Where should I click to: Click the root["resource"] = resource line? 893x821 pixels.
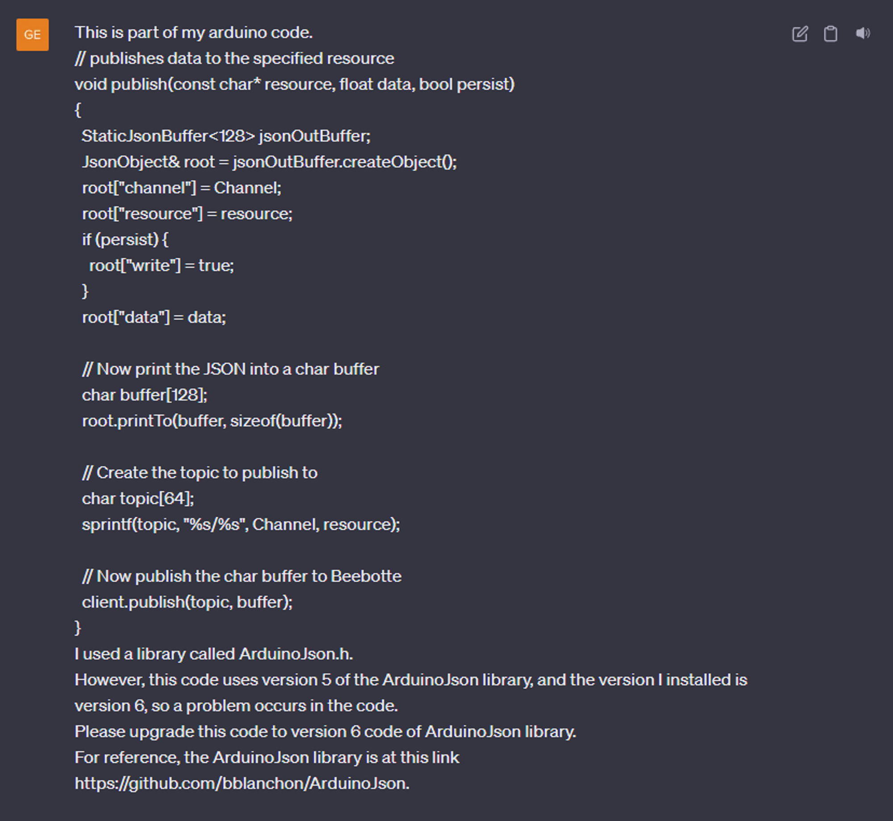187,214
